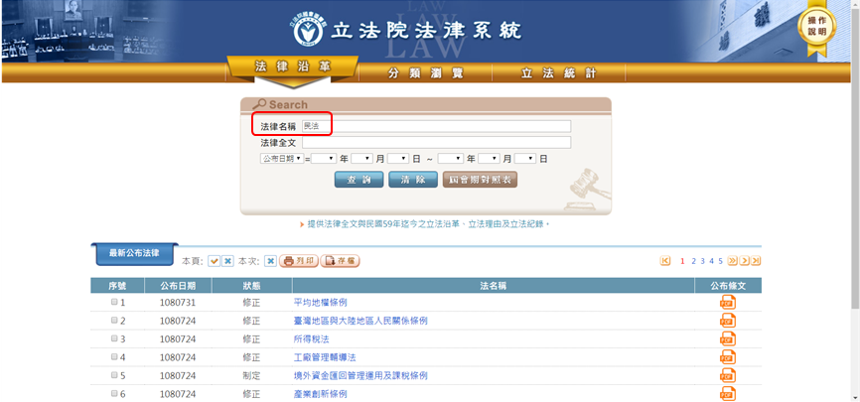Expand the start year dropdown
The height and width of the screenshot is (402, 860).
coord(324,158)
